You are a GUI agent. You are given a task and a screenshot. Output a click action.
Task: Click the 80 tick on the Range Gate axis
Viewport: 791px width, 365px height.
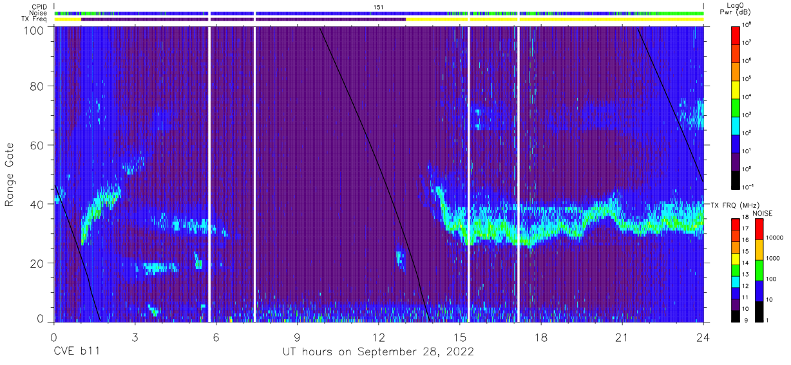[37, 86]
